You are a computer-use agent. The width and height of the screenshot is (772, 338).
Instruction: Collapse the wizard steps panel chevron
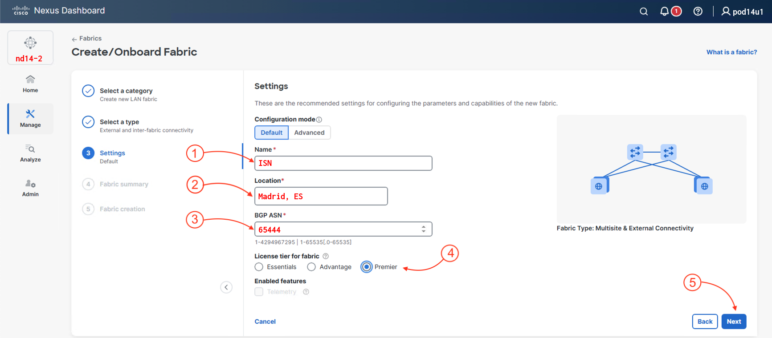pyautogui.click(x=226, y=287)
